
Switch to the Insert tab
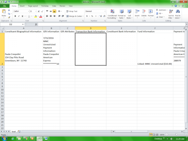tap(22, 6)
